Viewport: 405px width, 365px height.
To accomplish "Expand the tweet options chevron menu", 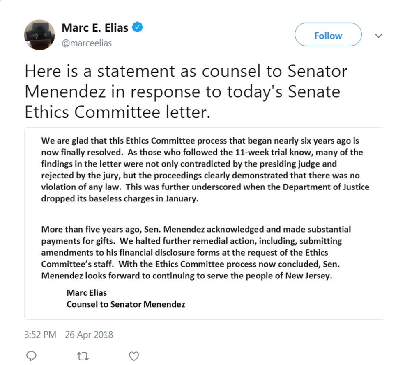I will (379, 36).
